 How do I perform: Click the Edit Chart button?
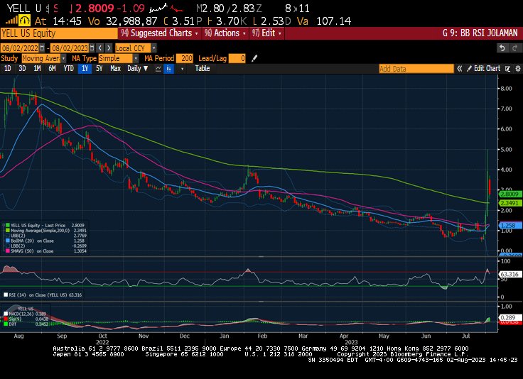click(x=483, y=69)
